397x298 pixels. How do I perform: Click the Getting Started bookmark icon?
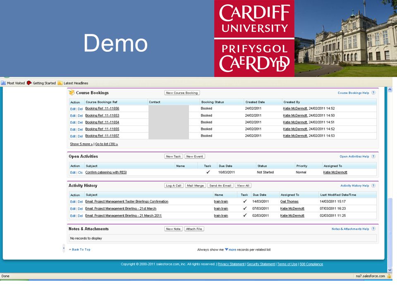[x=29, y=83]
